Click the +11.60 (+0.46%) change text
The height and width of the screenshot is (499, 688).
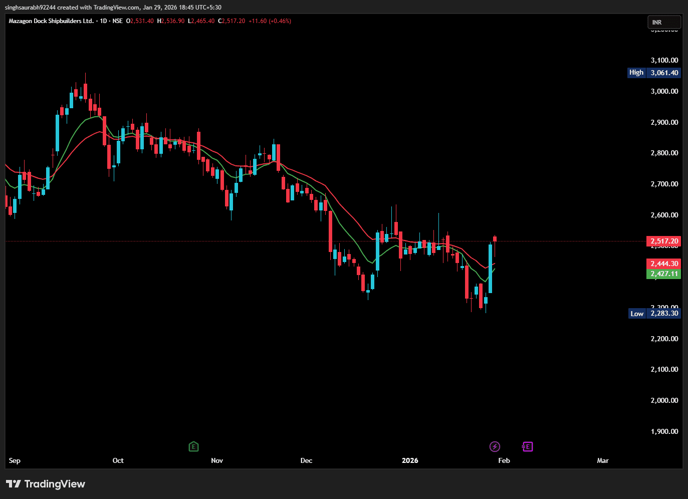270,21
